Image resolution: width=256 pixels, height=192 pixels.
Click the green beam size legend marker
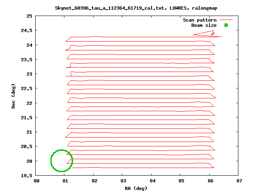226,25
